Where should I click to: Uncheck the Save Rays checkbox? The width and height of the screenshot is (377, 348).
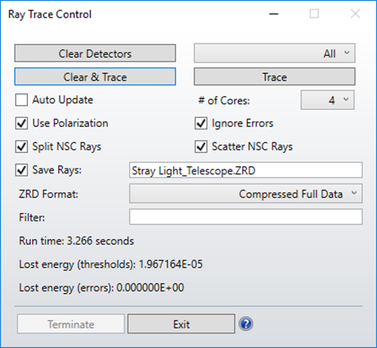(22, 170)
